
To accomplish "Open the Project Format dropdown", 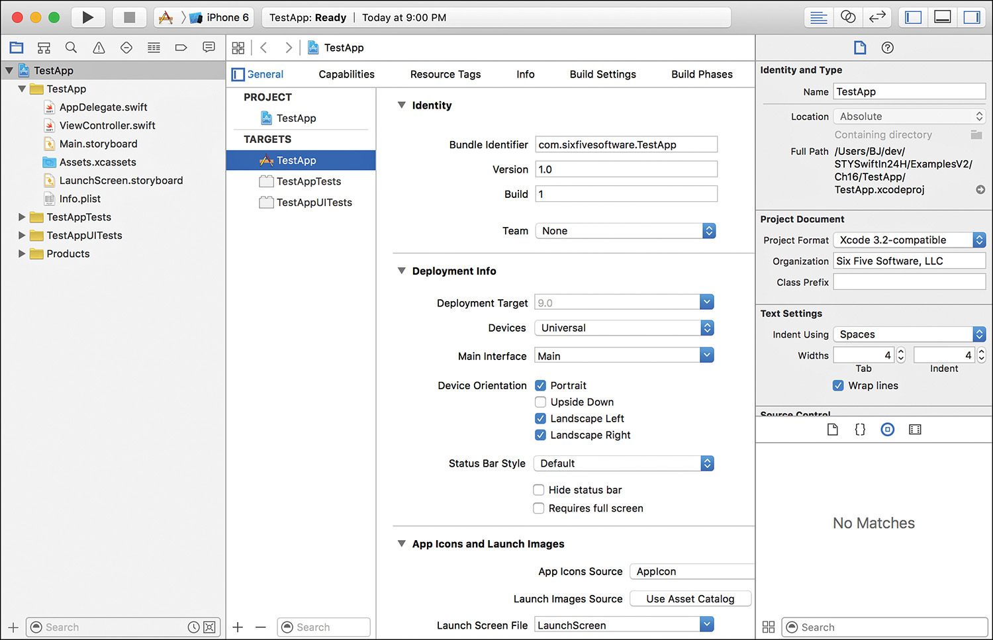I will 910,240.
